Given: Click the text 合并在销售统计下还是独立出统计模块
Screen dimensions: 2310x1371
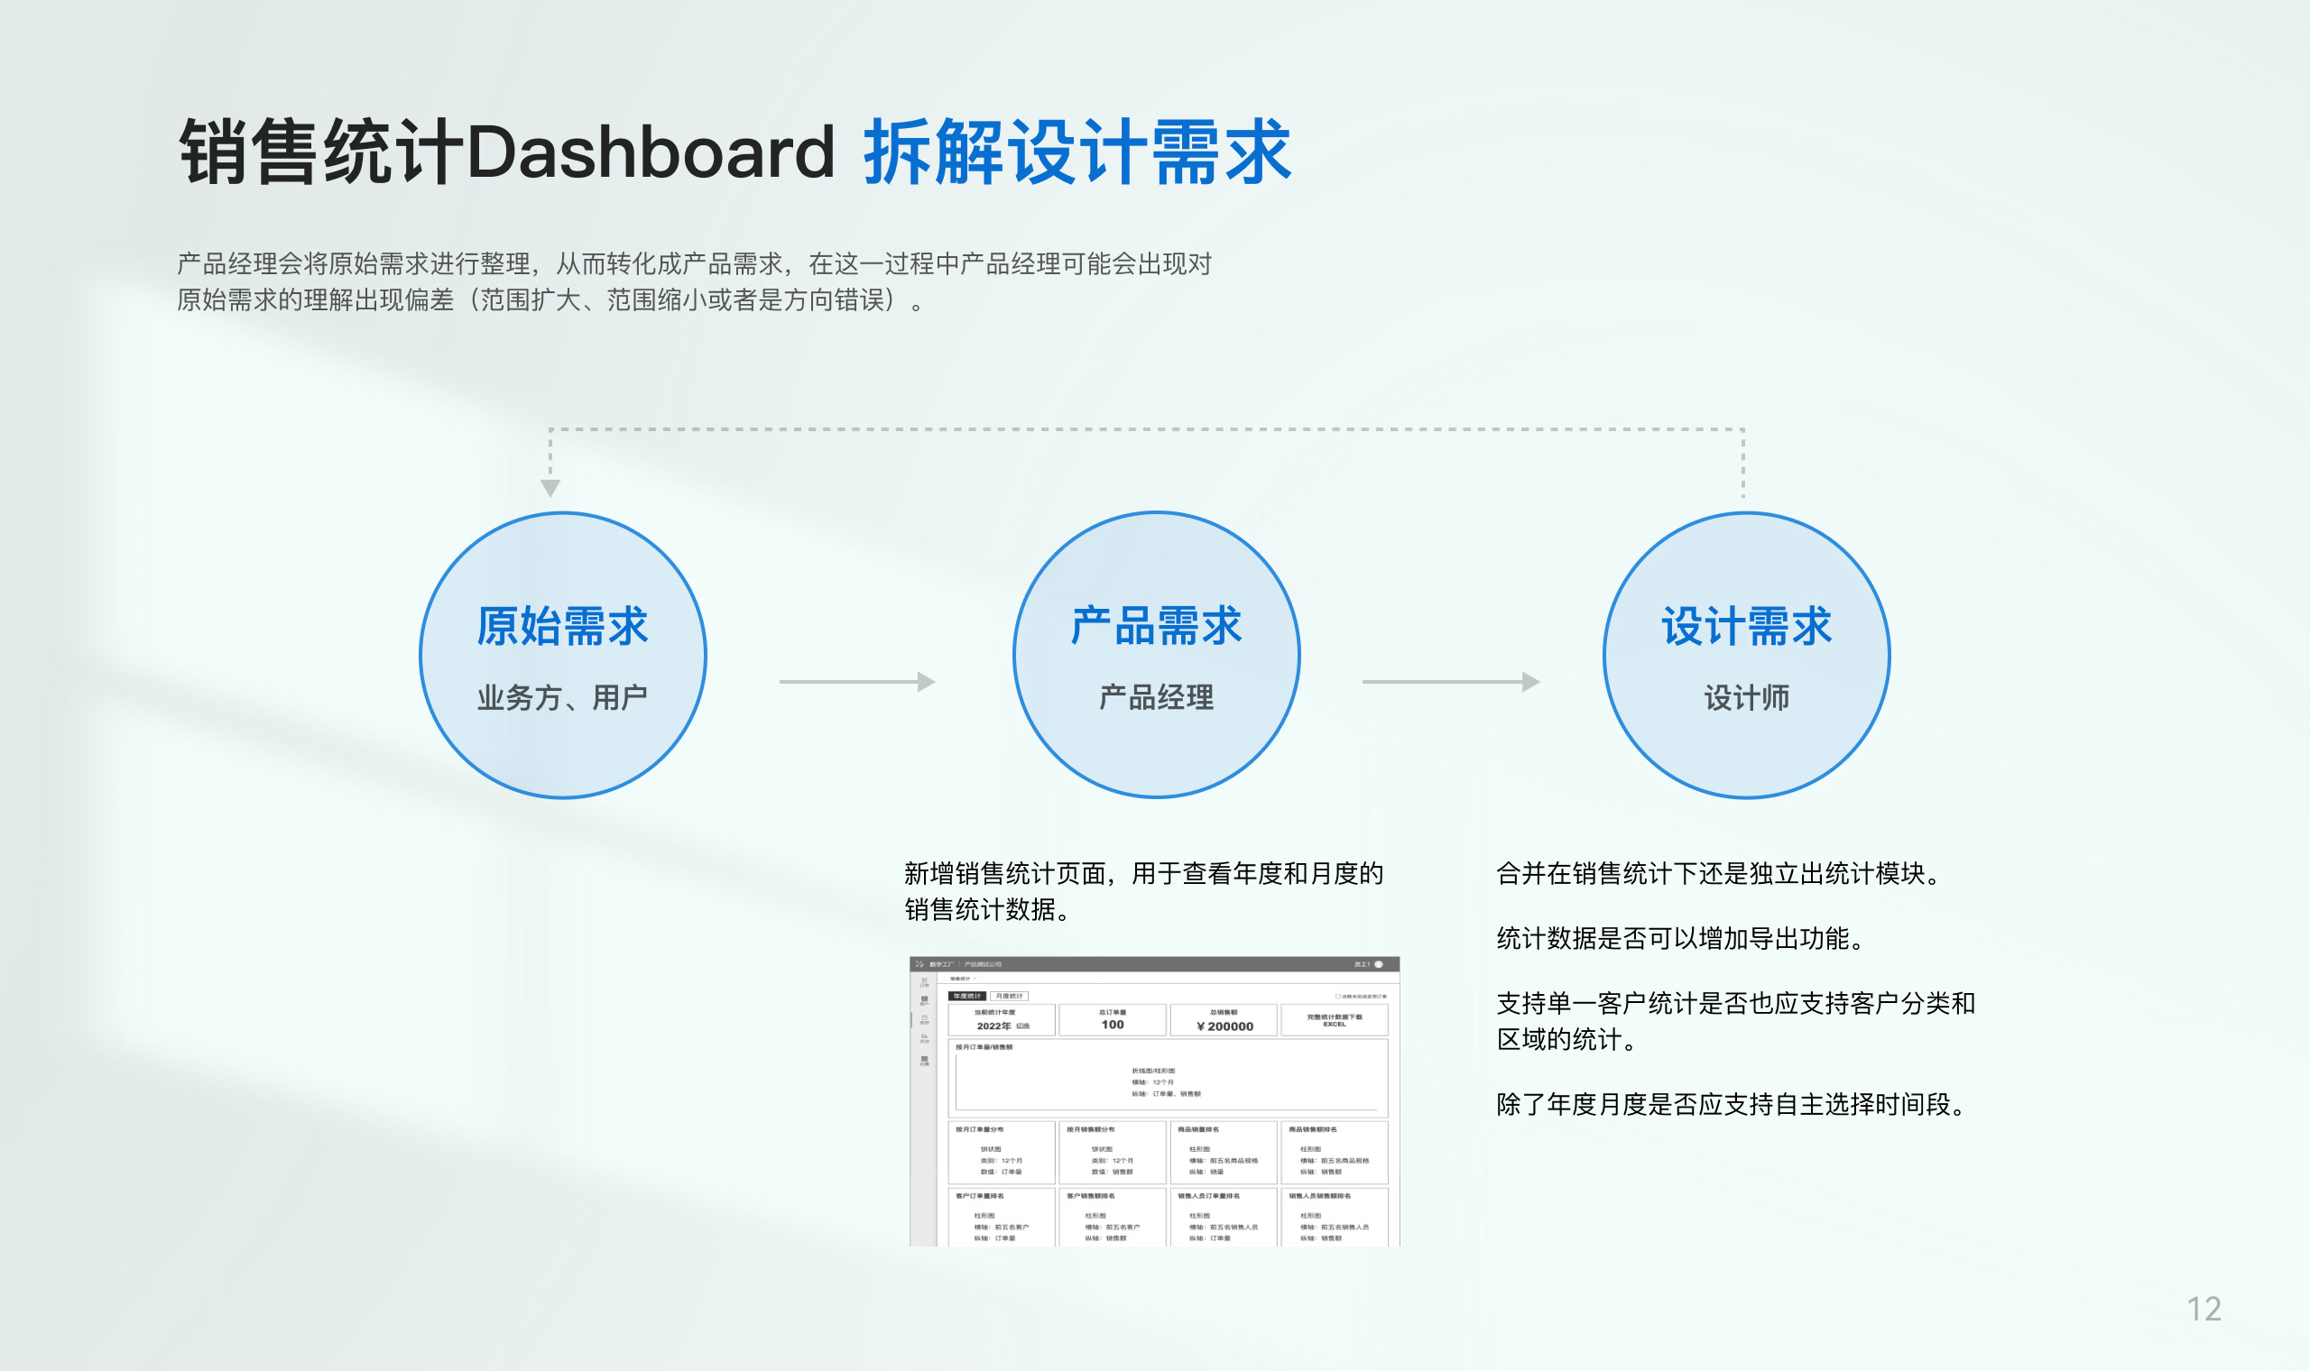Looking at the screenshot, I should (1710, 874).
